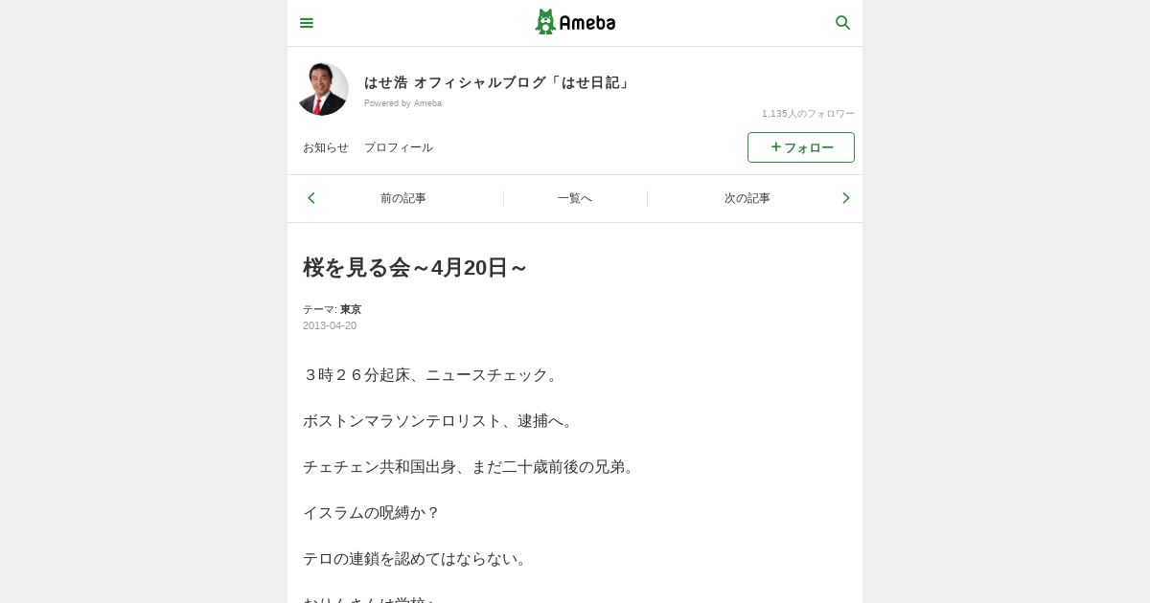The width and height of the screenshot is (1150, 603).
Task: Open 一覧へ article list
Action: [x=575, y=198]
